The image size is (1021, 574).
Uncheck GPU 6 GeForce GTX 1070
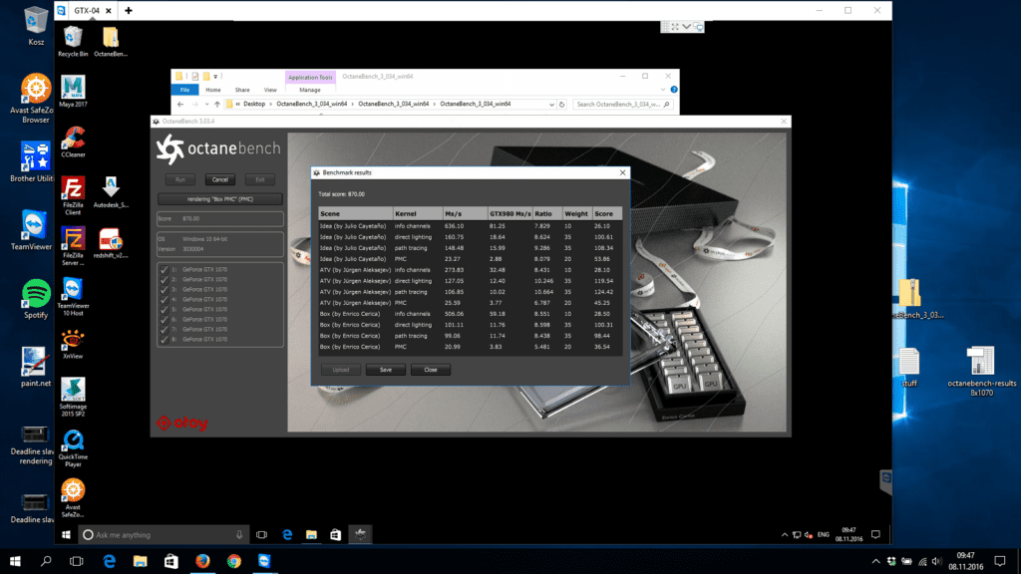tap(165, 320)
